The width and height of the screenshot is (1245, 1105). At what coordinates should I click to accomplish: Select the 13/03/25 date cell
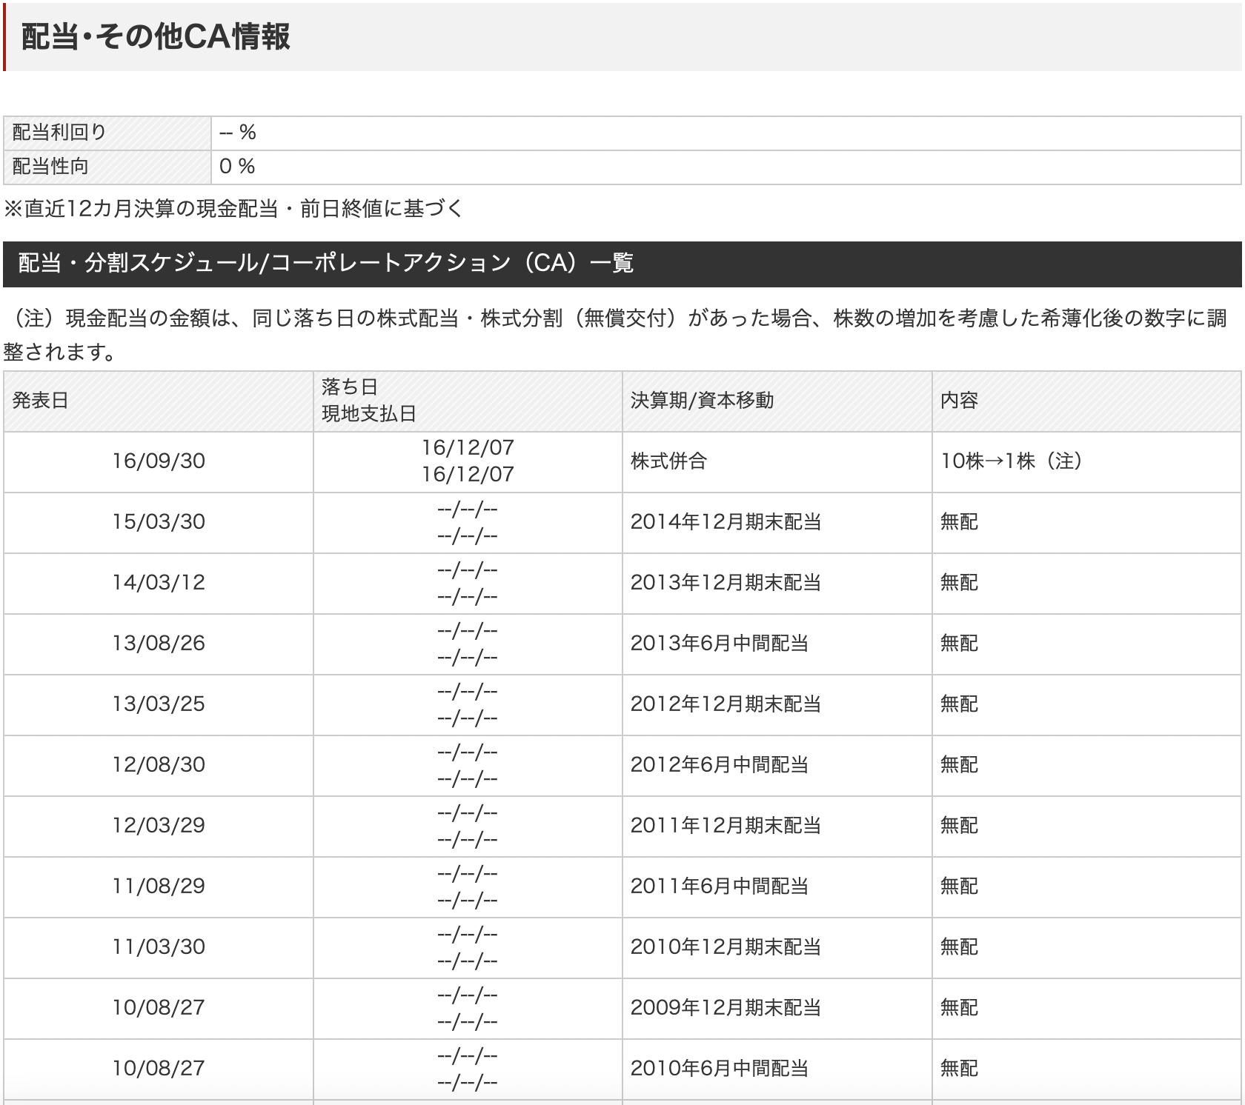click(159, 704)
